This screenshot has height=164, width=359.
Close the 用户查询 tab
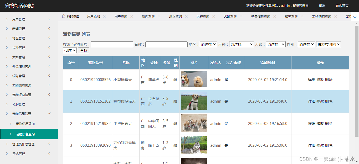(x=132, y=16)
